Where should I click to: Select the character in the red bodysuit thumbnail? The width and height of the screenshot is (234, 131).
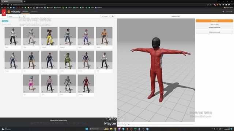coord(86,84)
